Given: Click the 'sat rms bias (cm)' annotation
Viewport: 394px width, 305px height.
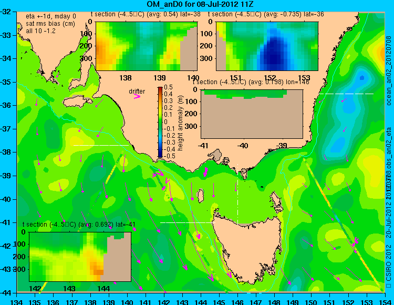Looking at the screenshot, I should point(50,24).
